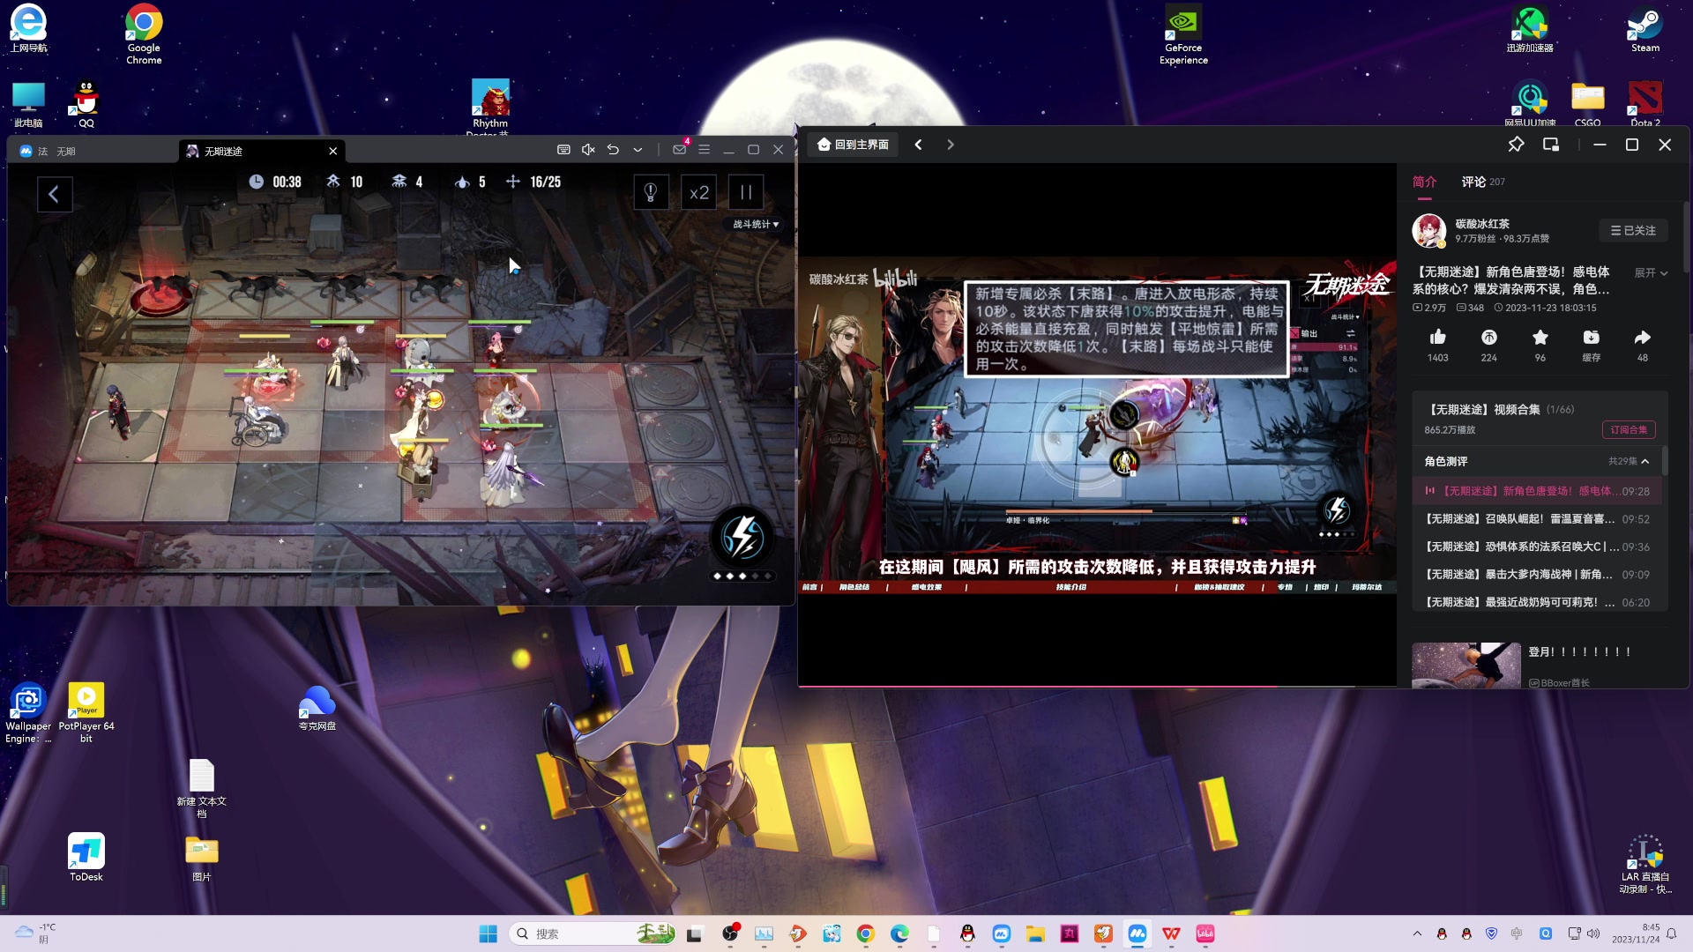Click the emulator undo/back arrow icon
Image resolution: width=1693 pixels, height=952 pixels.
click(x=613, y=150)
